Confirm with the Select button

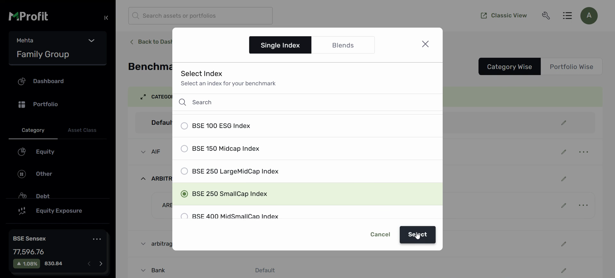pos(417,235)
